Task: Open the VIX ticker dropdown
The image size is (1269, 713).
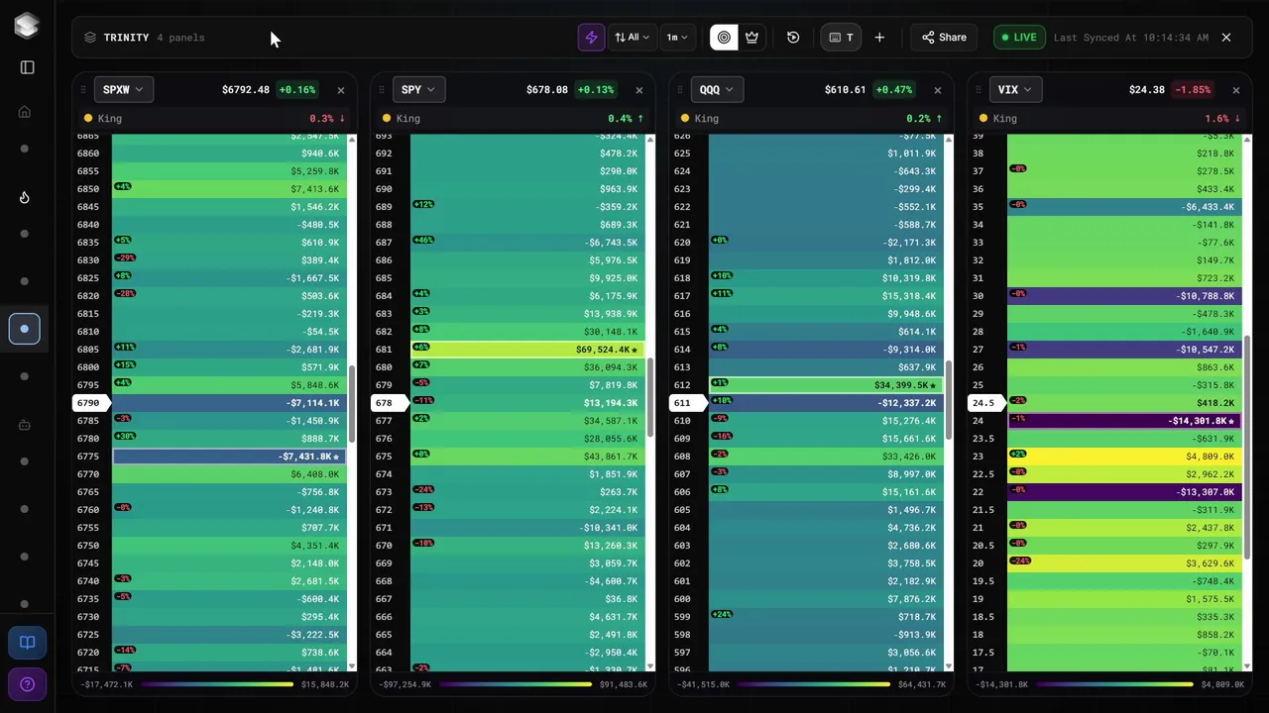Action: click(1014, 89)
